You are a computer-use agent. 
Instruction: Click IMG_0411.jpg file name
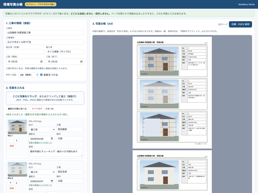coord(35,164)
